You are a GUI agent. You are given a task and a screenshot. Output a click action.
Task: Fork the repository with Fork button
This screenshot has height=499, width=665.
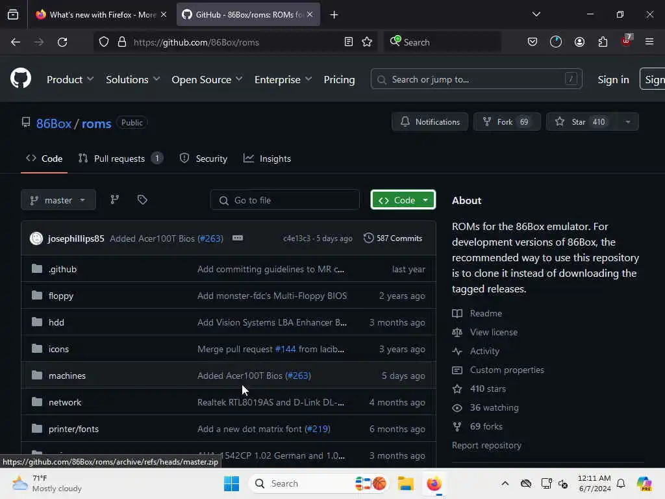point(507,122)
